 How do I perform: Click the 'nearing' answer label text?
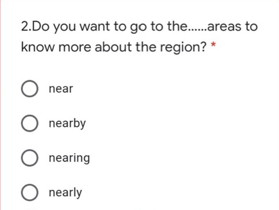pyautogui.click(x=69, y=158)
